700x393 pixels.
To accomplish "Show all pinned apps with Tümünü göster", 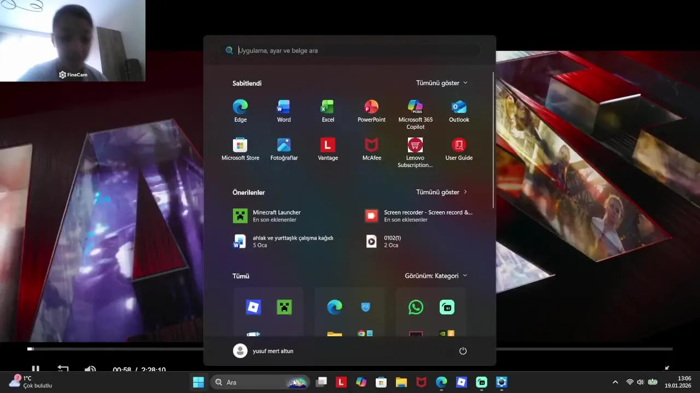I will coord(442,83).
